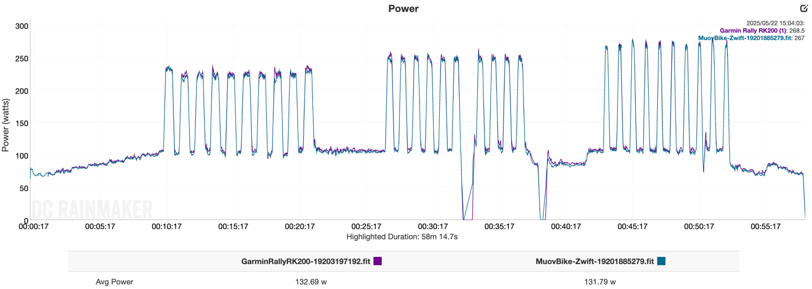
Task: Click the 150 y-axis tick label
Action: tap(22, 123)
